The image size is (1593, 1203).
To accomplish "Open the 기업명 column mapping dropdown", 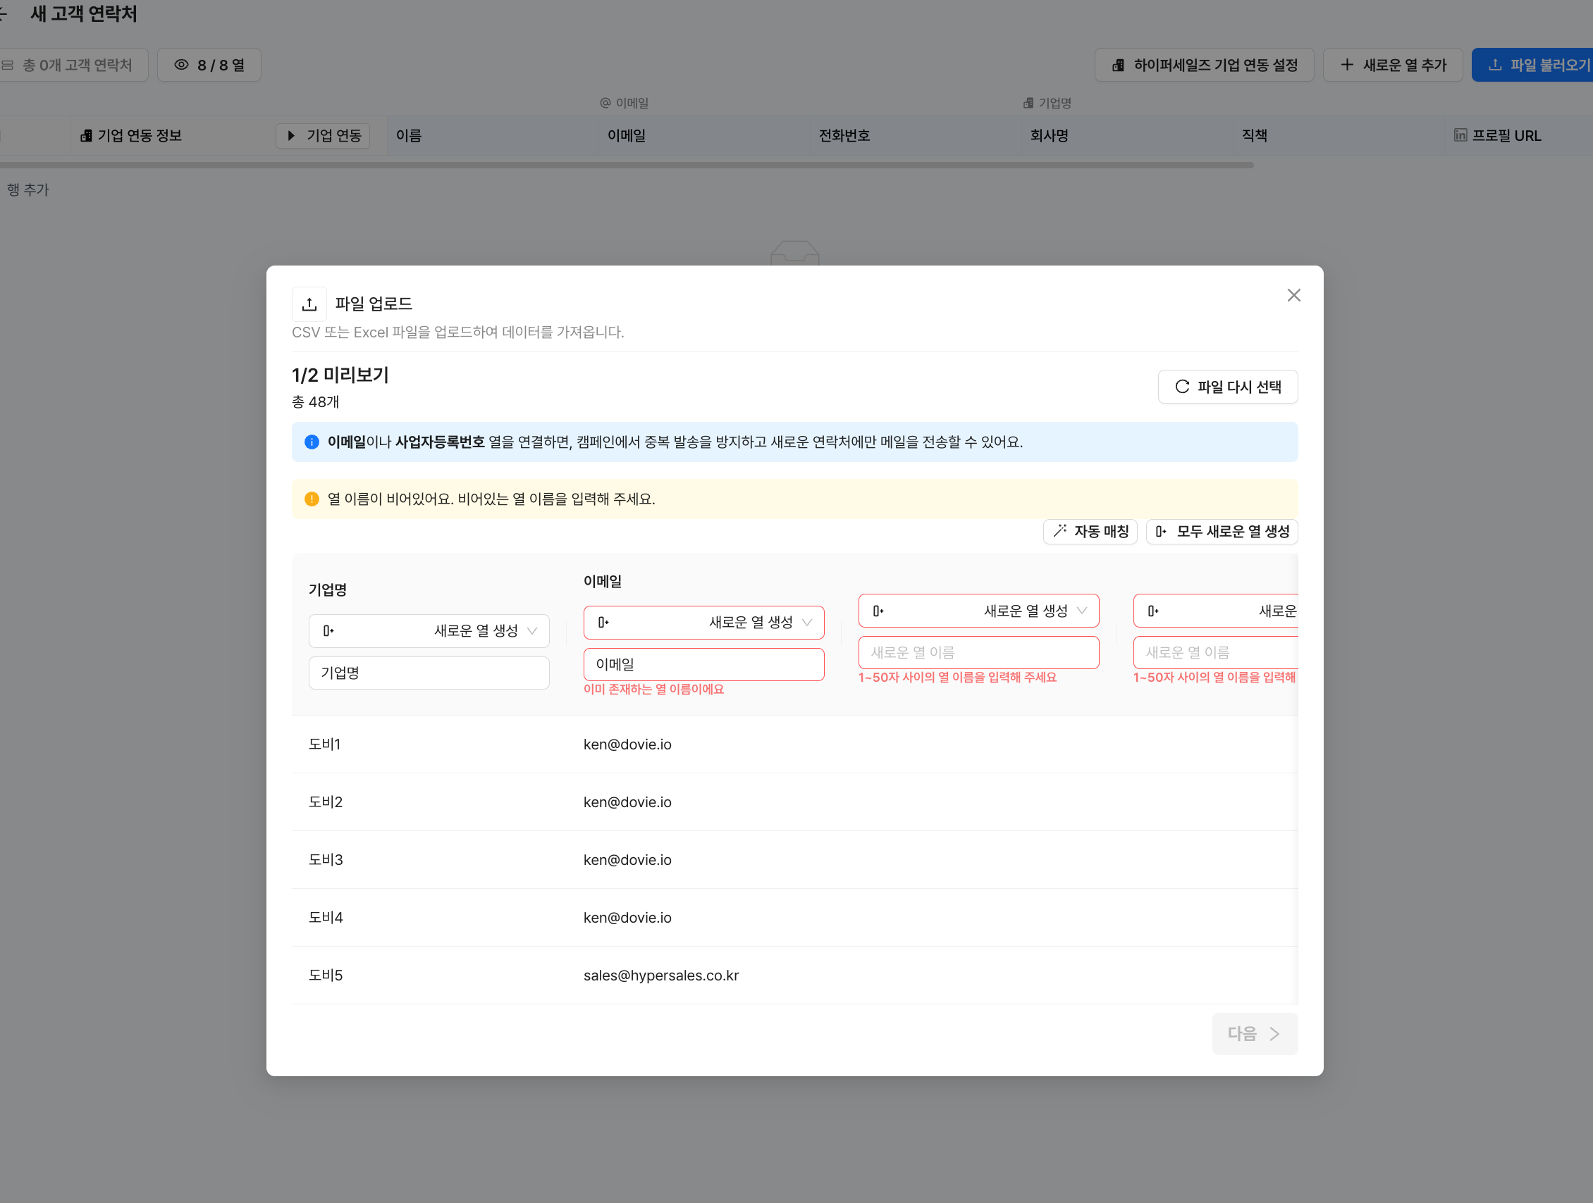I will (429, 631).
